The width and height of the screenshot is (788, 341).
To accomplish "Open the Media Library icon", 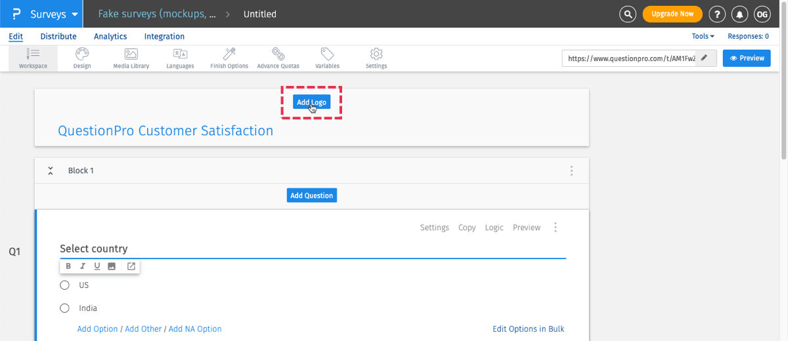I will [x=131, y=54].
